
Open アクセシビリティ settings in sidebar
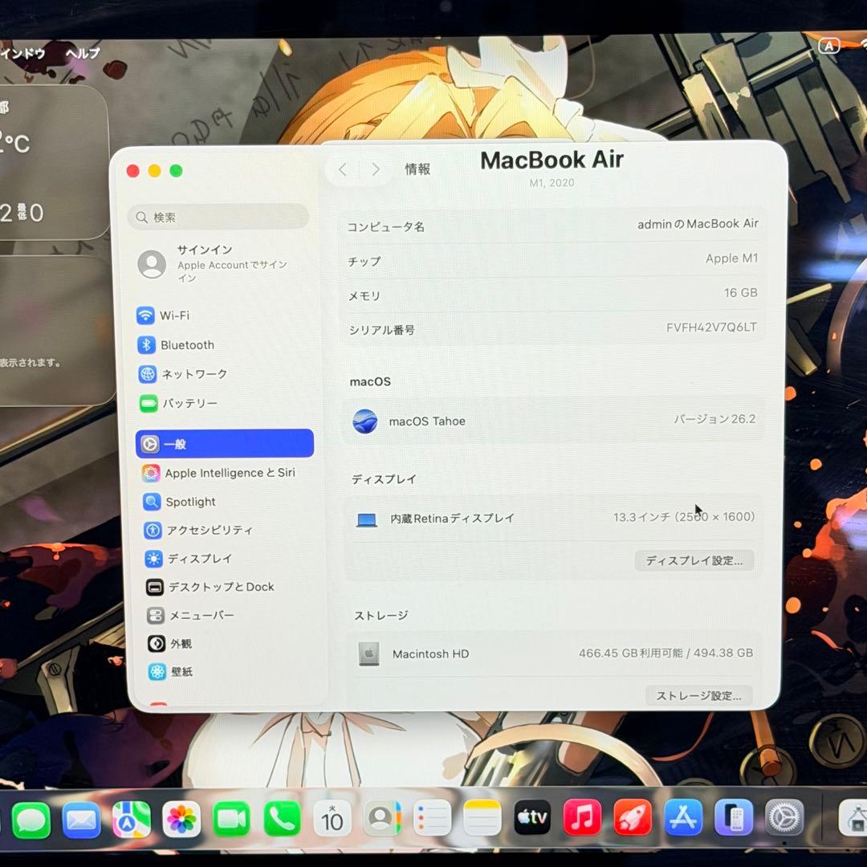click(198, 531)
